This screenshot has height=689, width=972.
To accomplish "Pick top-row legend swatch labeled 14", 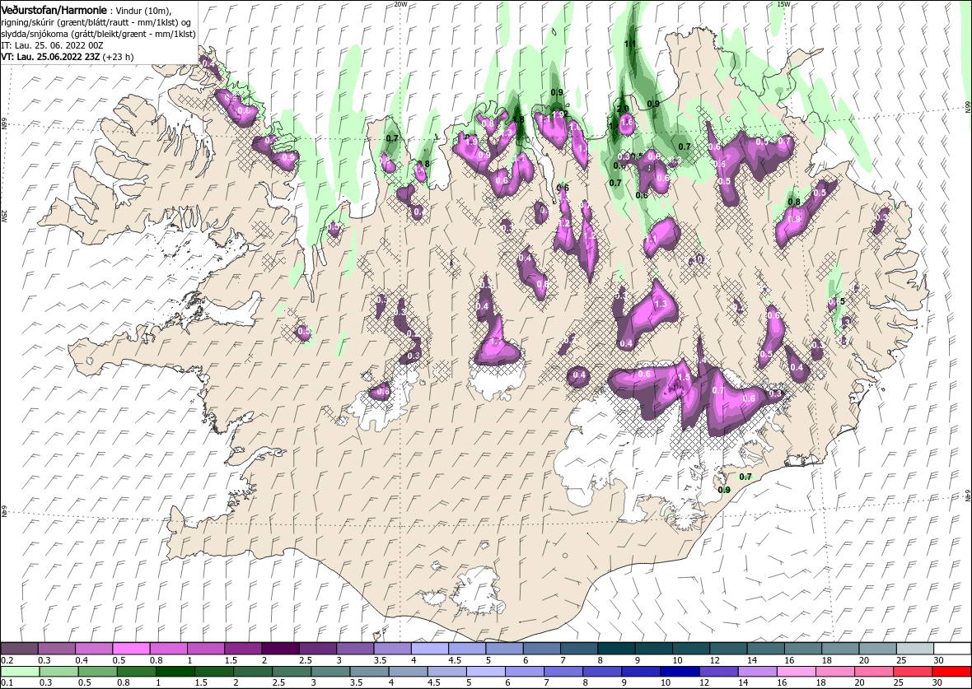I will pyautogui.click(x=766, y=649).
